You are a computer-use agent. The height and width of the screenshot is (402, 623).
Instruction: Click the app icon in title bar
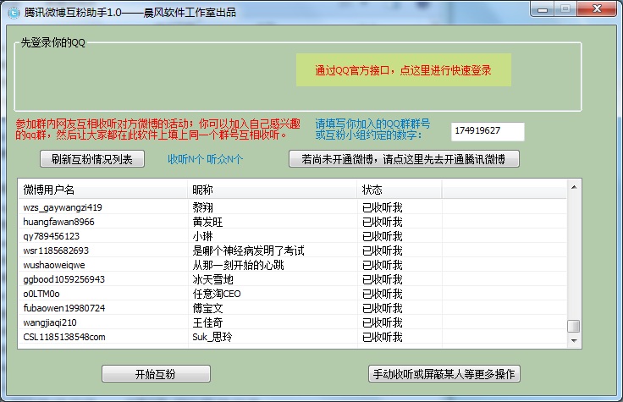click(x=14, y=13)
